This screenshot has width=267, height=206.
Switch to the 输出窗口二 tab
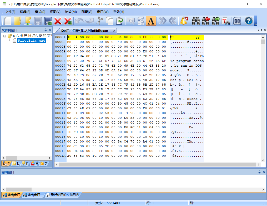[33, 195]
